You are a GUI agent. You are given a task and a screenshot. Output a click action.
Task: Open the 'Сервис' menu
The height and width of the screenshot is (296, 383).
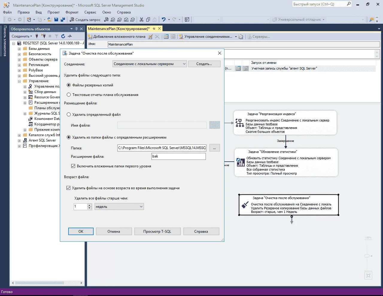pos(90,12)
